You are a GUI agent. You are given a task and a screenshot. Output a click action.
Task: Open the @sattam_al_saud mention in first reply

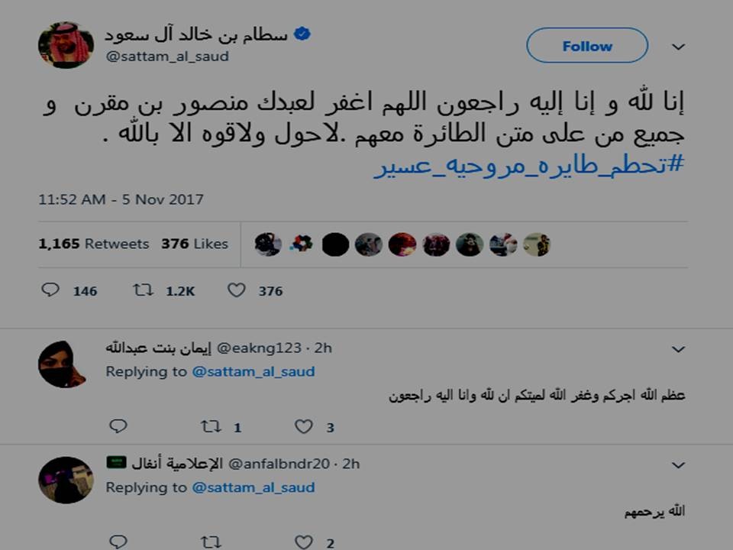click(x=253, y=371)
